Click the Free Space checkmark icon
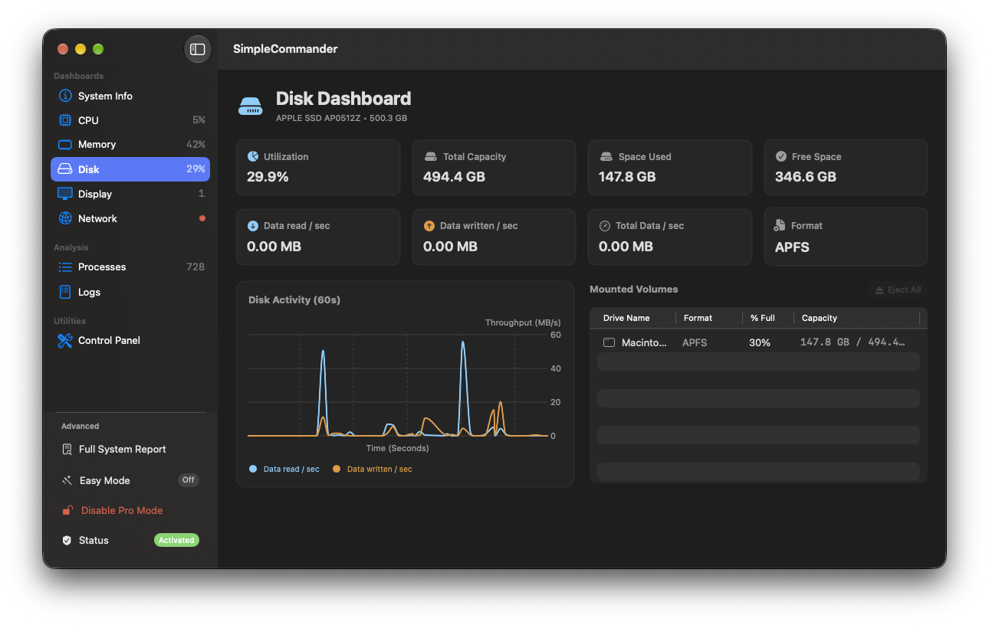The height and width of the screenshot is (625, 989). click(x=781, y=156)
